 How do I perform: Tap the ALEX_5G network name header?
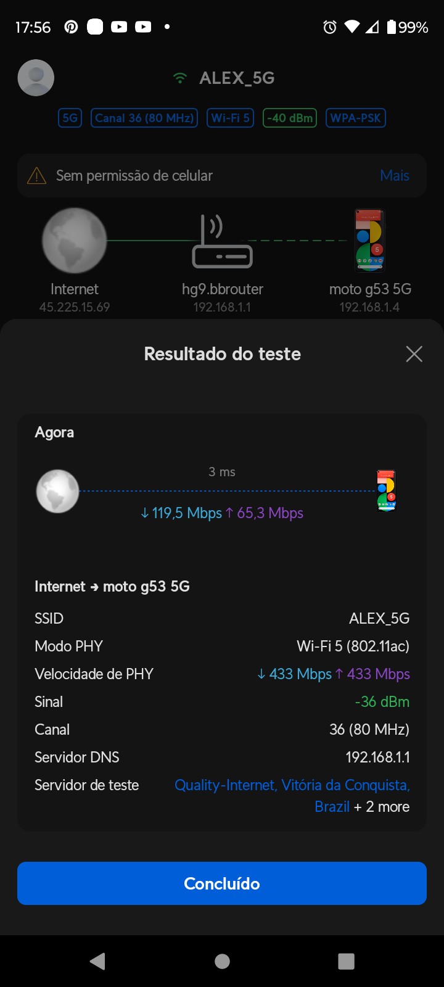(236, 78)
